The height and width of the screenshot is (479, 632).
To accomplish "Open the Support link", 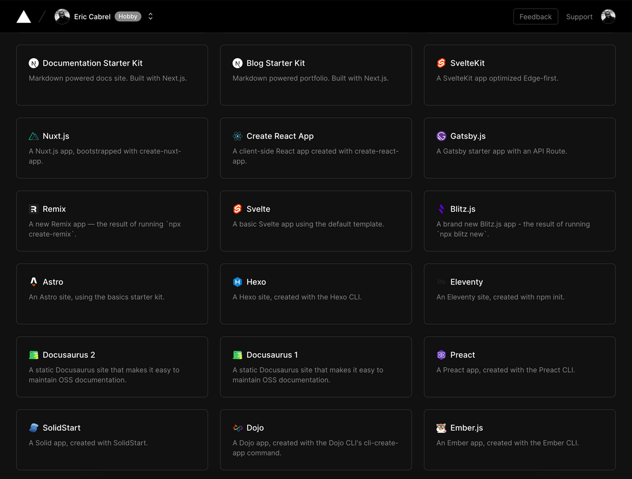I will pos(579,16).
